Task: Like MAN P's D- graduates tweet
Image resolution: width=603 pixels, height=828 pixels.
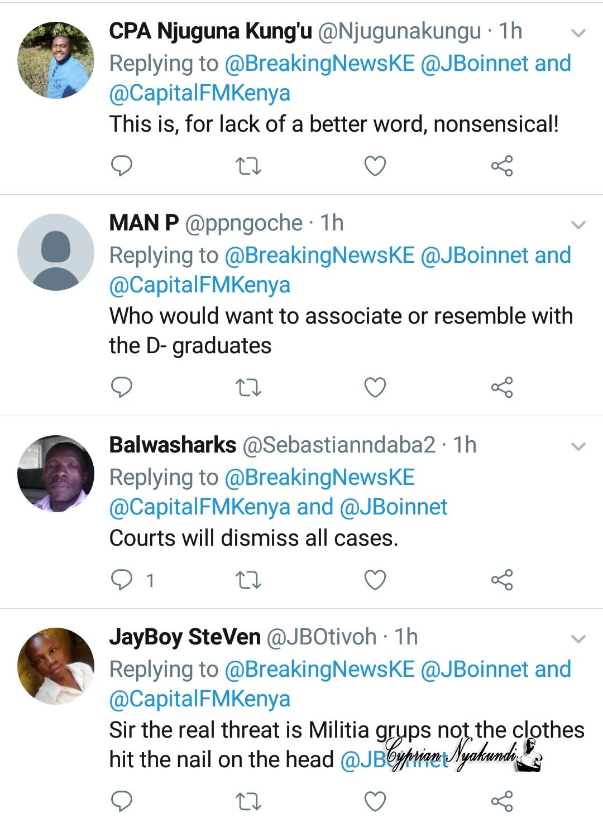Action: (x=375, y=387)
